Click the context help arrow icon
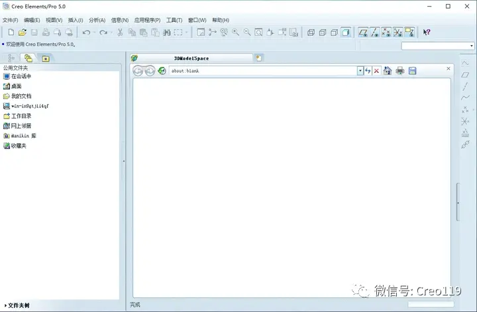Screen dimensions: 477x312 [427, 32]
